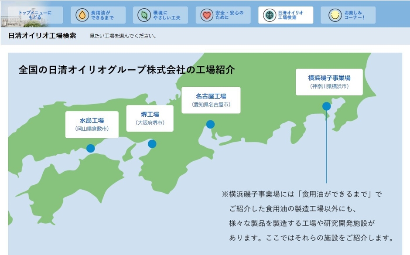Click the highlighted 日清オイリオ工場検索 navigation button
Viewport: 410px width, 255px height.
[x=286, y=14]
